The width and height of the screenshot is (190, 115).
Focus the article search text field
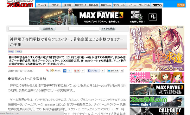(x=24, y=29)
